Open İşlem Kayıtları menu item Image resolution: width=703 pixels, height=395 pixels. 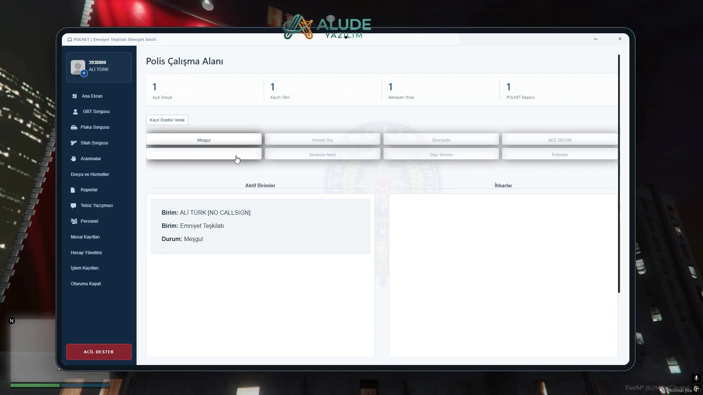click(85, 268)
